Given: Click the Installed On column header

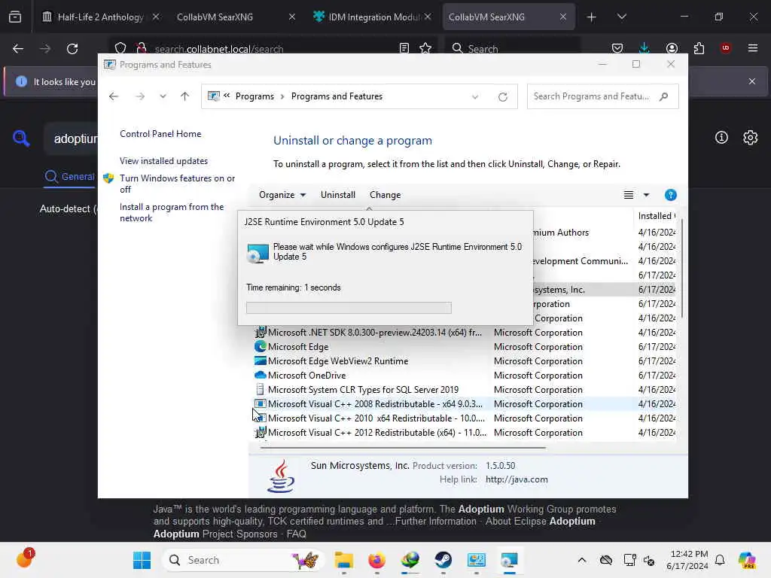Looking at the screenshot, I should pos(656,216).
